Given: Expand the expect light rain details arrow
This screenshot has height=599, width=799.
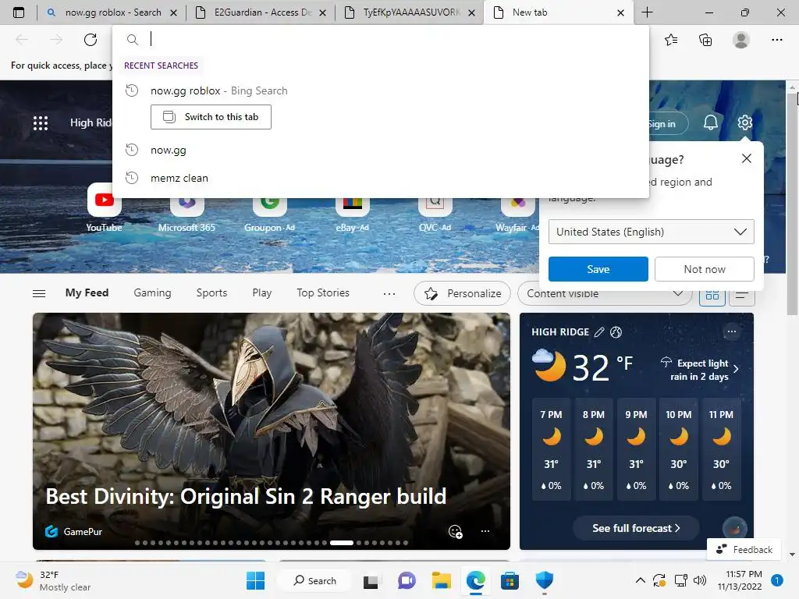Looking at the screenshot, I should click(736, 369).
